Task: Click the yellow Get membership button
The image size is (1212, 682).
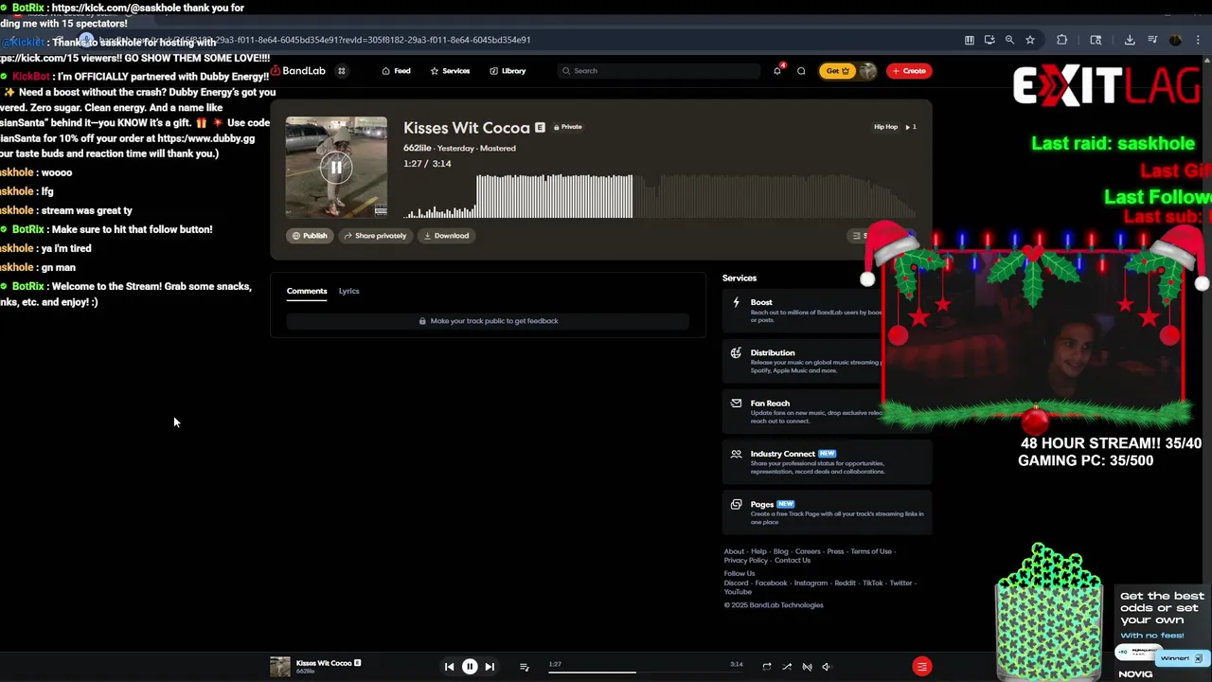Action: (x=837, y=71)
